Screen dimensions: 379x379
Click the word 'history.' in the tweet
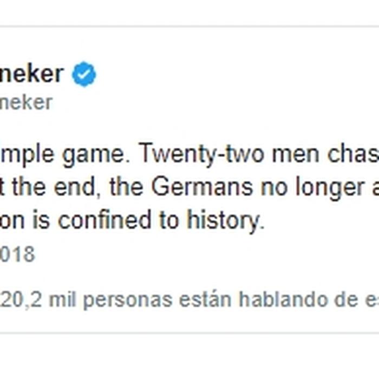(x=226, y=221)
